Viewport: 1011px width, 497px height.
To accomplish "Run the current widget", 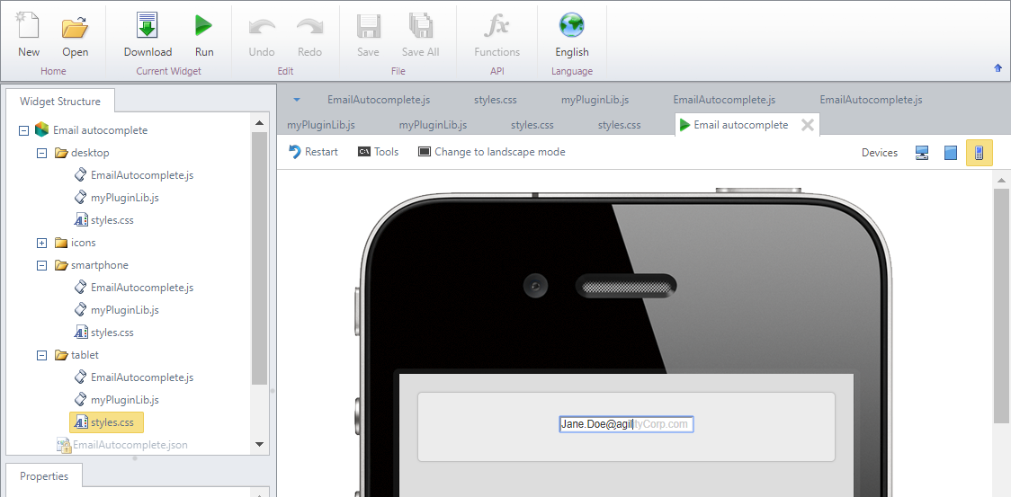I will point(204,26).
